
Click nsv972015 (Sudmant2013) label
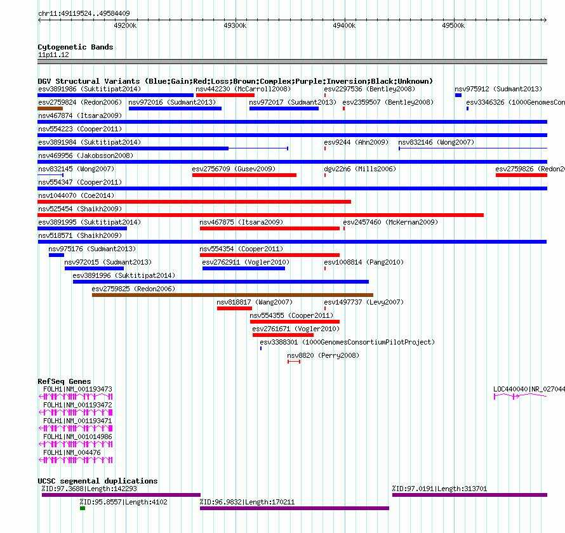pyautogui.click(x=108, y=262)
